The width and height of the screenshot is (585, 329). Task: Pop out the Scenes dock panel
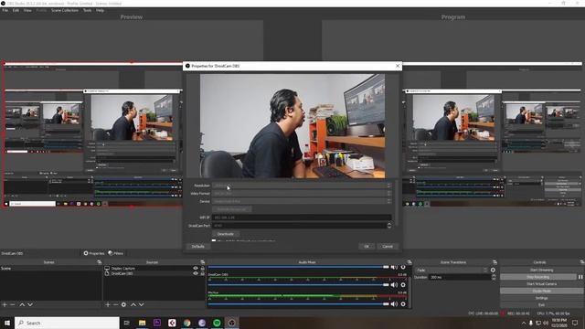[99, 262]
